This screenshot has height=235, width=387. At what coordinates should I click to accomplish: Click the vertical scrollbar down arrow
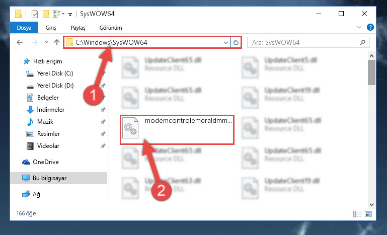[x=371, y=204]
